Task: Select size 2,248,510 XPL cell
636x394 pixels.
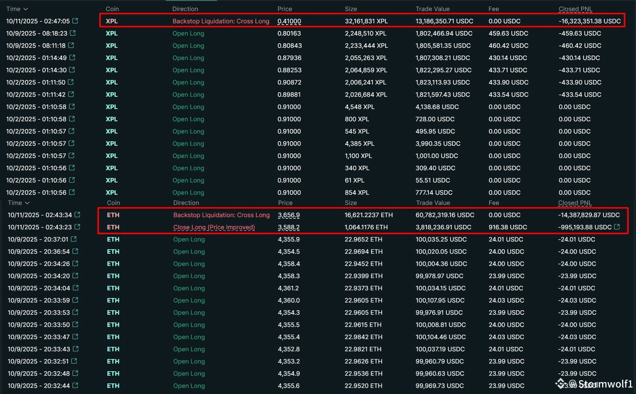Action: point(365,33)
